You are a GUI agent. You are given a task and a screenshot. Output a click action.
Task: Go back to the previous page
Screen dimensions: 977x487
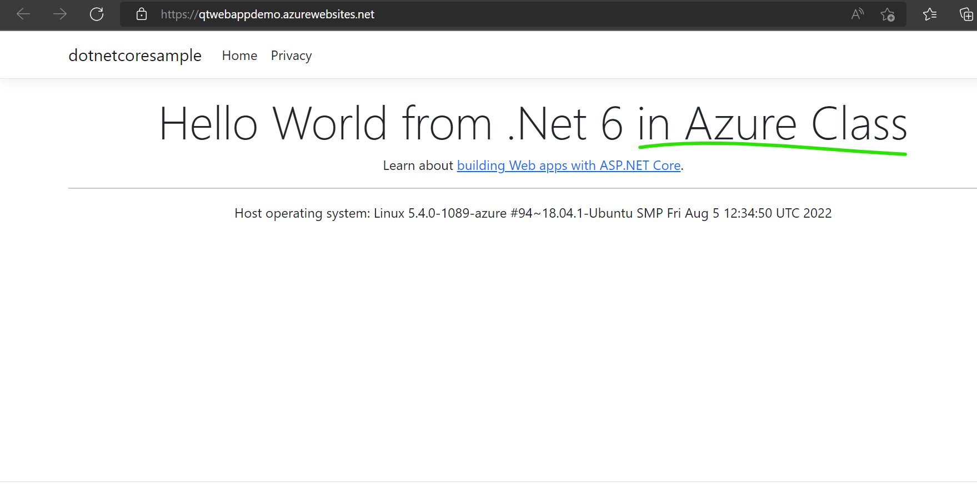coord(23,14)
